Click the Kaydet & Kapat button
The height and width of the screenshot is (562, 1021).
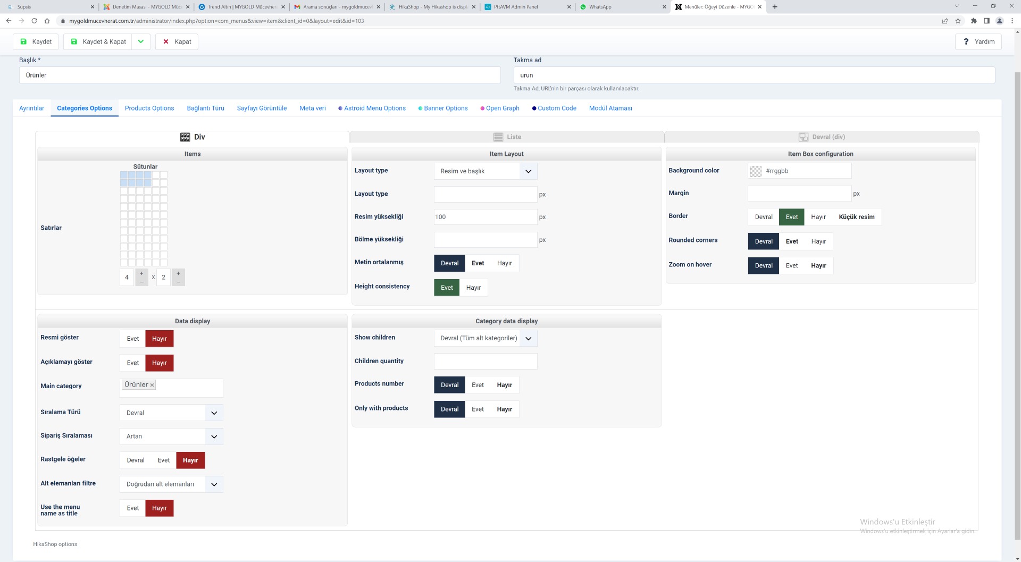point(98,41)
